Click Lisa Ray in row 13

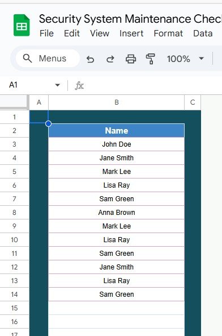tap(116, 281)
